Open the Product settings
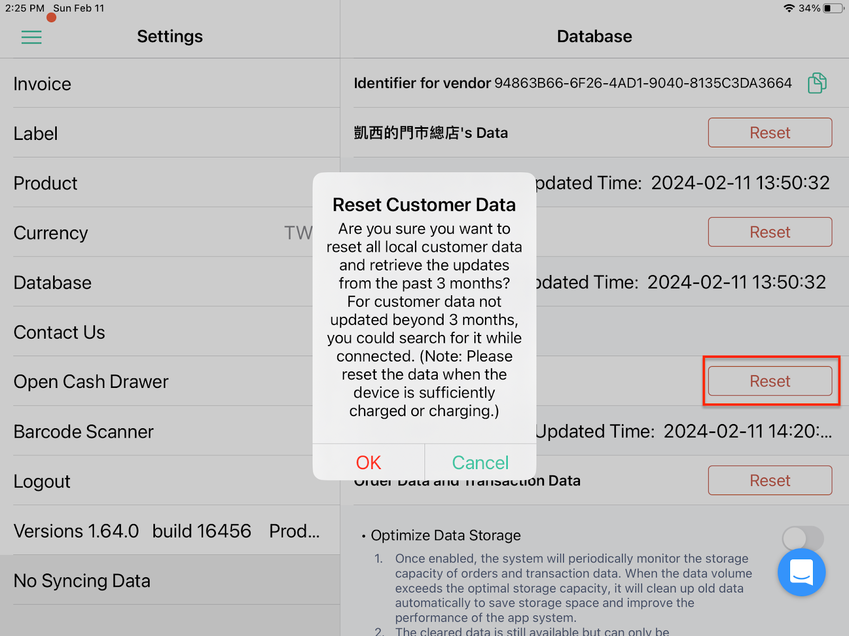Viewport: 849px width, 636px height. [170, 183]
